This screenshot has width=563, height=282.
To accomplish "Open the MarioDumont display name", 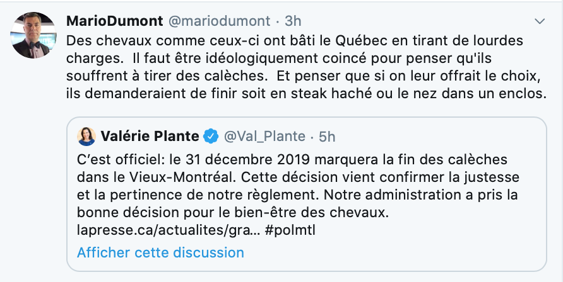I will (114, 21).
